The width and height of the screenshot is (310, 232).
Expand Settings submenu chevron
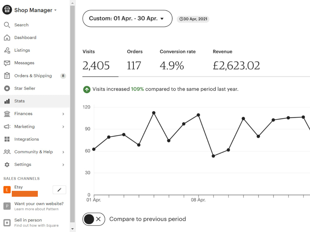(x=63, y=165)
